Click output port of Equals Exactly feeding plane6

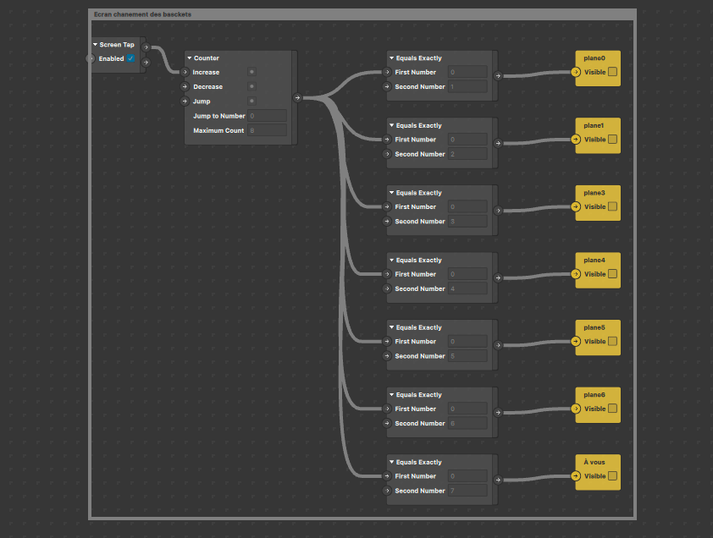(x=498, y=412)
